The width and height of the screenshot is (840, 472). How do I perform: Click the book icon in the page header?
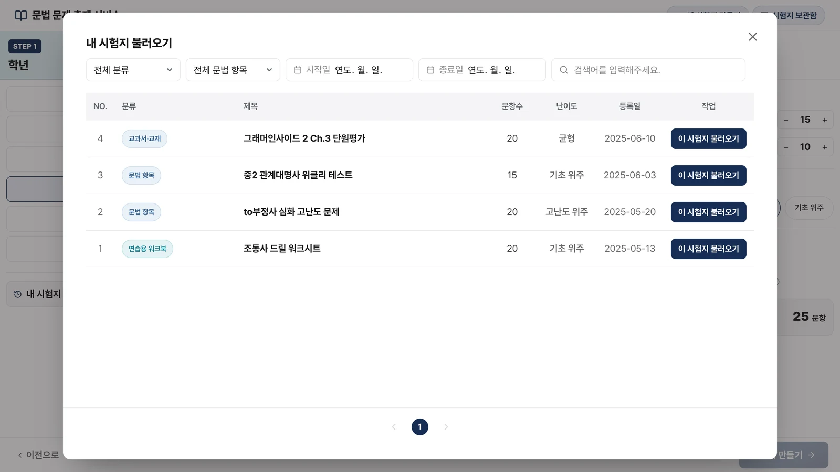coord(21,16)
